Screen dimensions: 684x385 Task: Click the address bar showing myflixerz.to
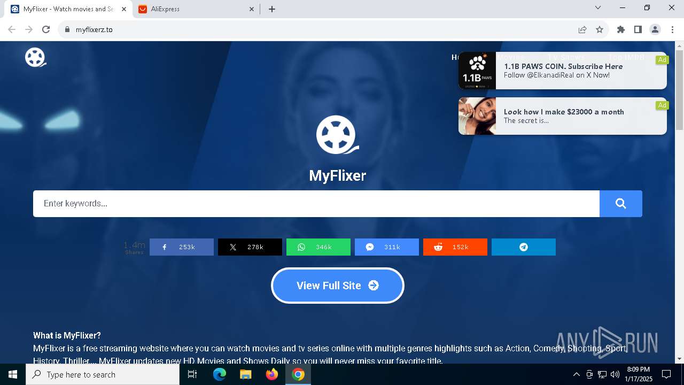tap(321, 29)
